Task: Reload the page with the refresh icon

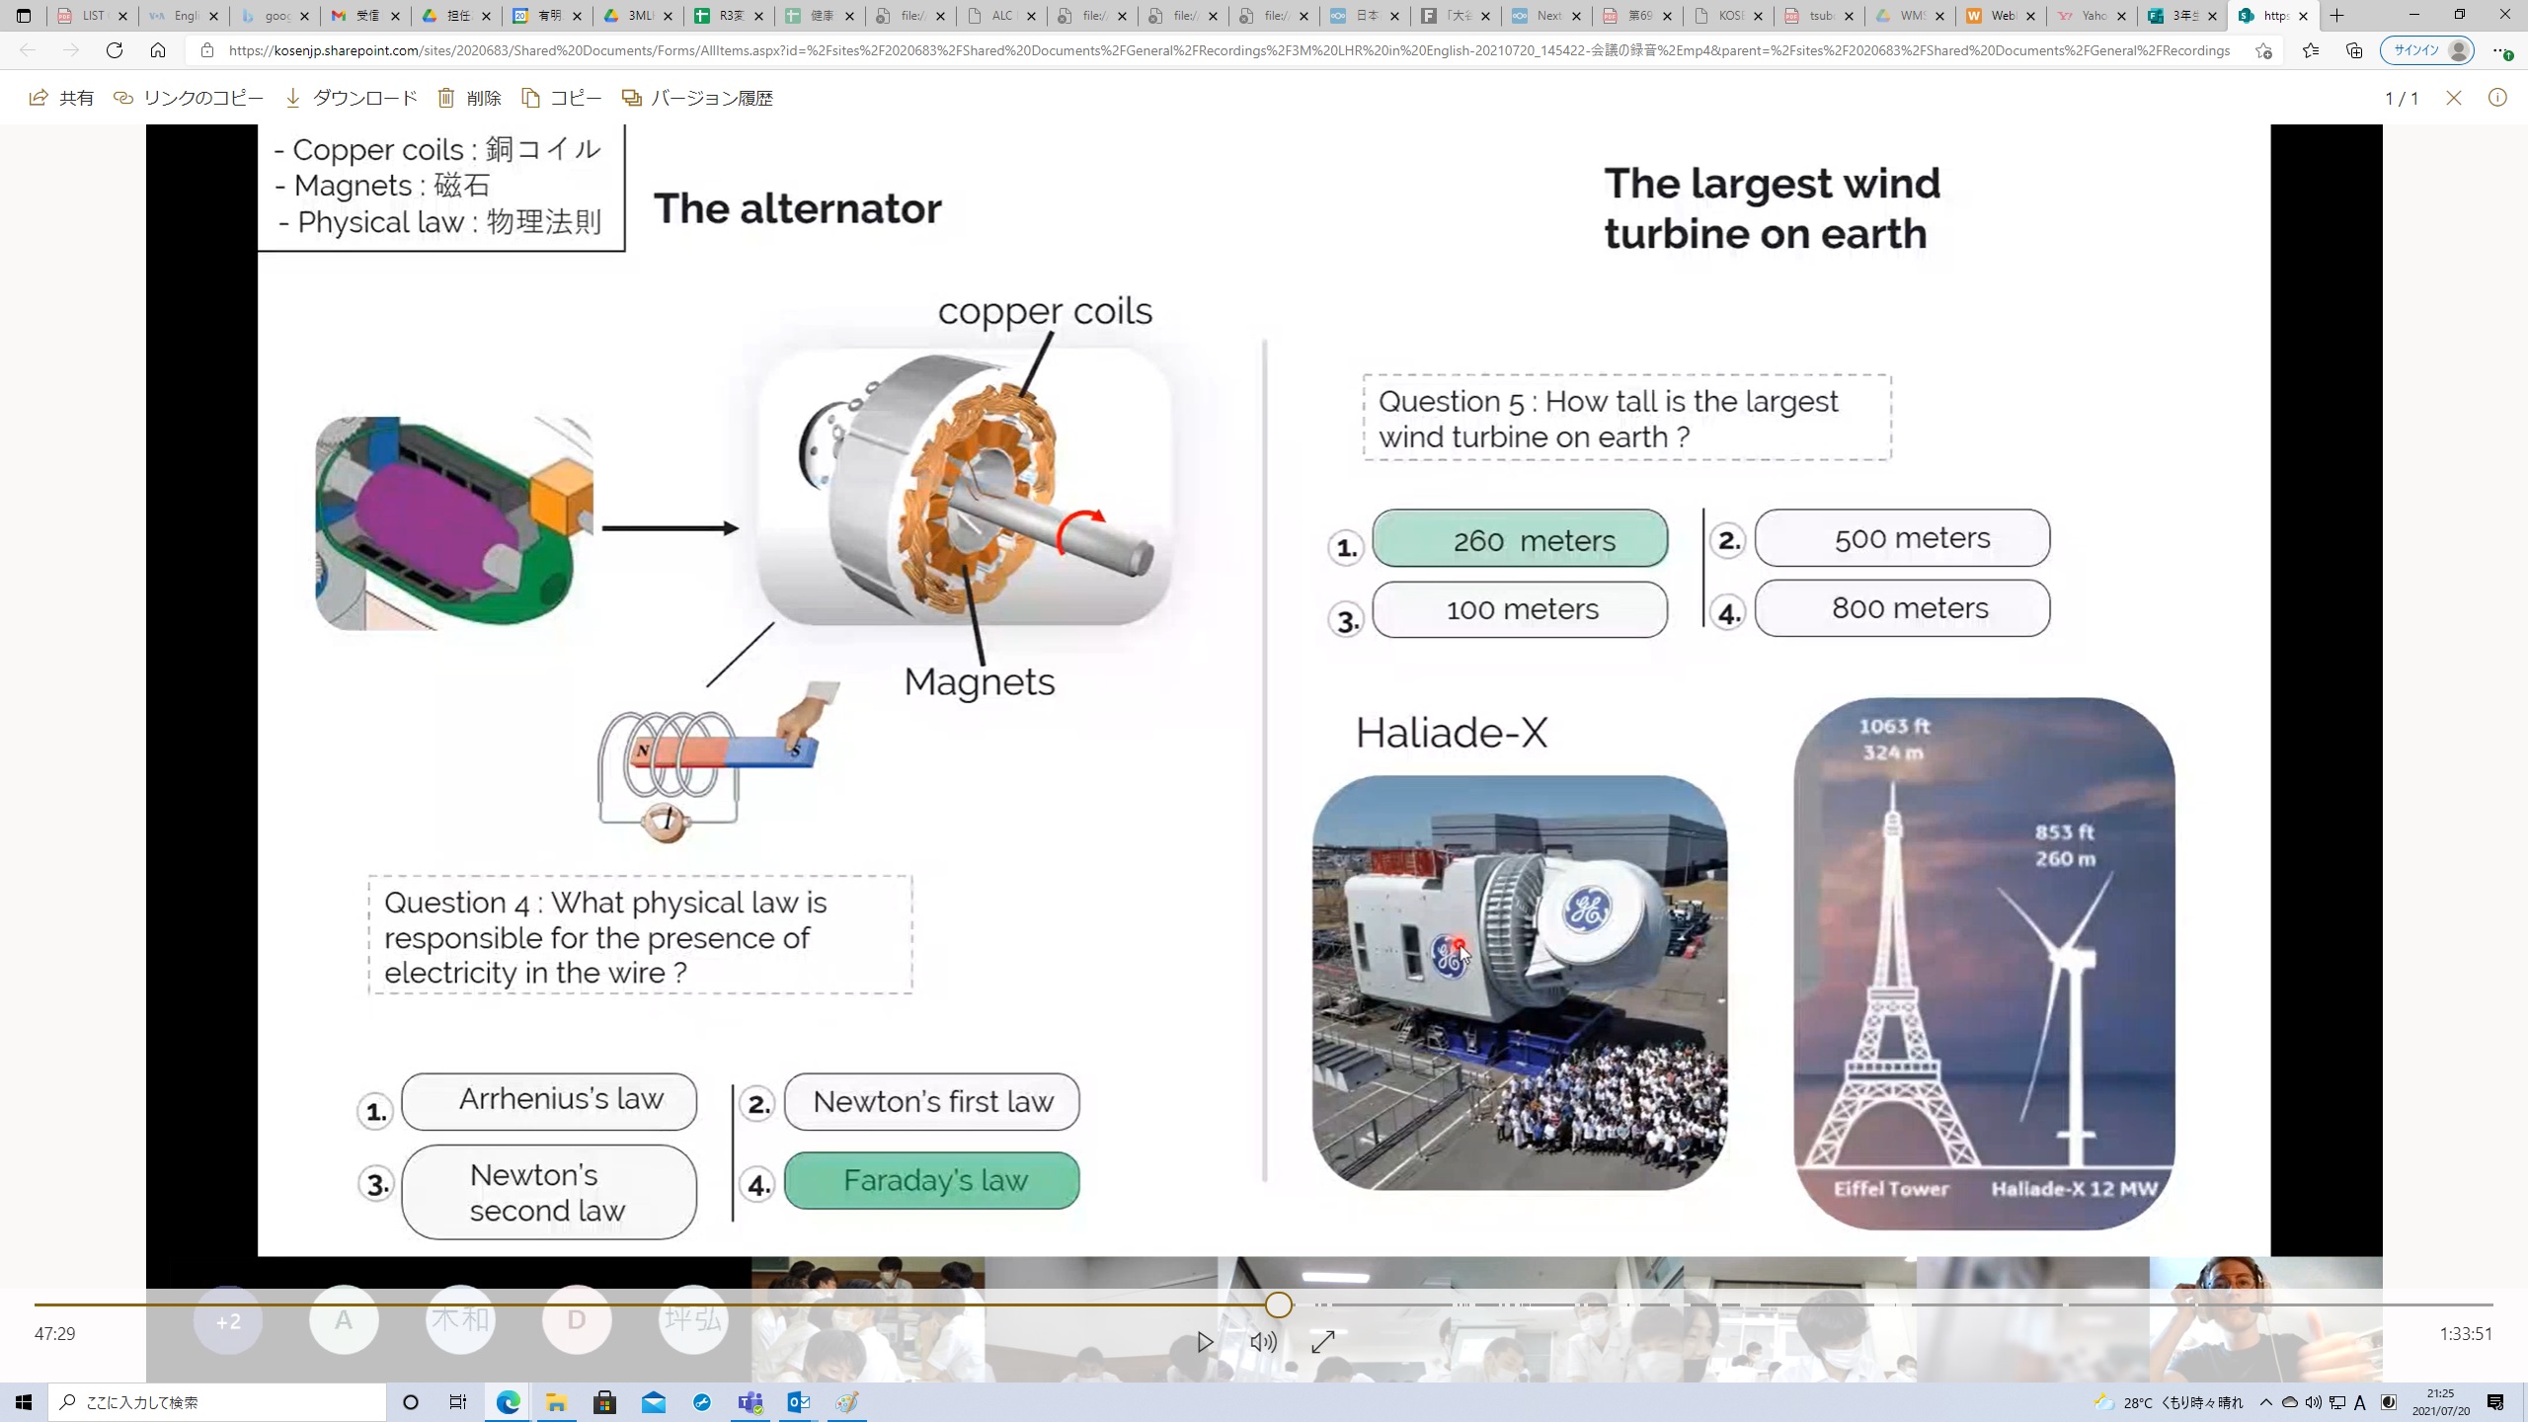Action: click(x=115, y=50)
